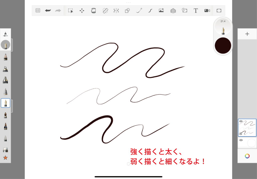257x179 pixels.
Task: Select the hard block eraser
Action: click(6, 150)
